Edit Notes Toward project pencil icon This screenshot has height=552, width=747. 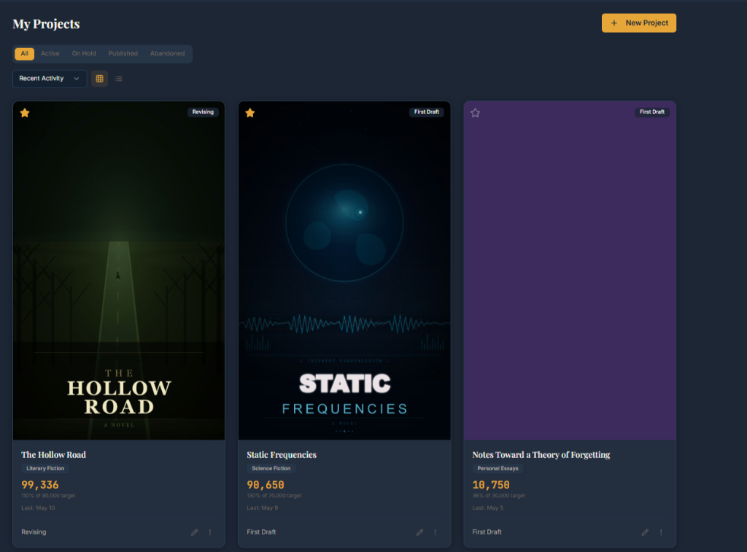[645, 532]
